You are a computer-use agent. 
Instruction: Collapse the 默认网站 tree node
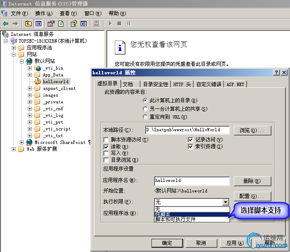pos(22,61)
